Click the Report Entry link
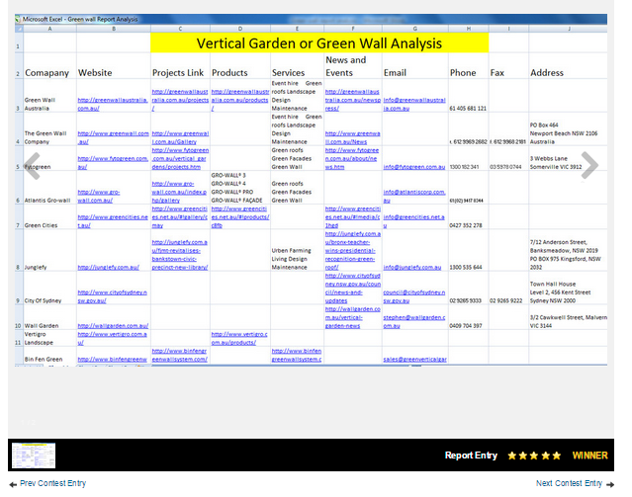632x497 pixels. (471, 456)
